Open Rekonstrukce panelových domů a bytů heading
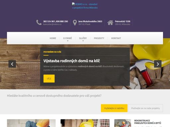The height and width of the screenshot is (127, 170). click(147, 122)
